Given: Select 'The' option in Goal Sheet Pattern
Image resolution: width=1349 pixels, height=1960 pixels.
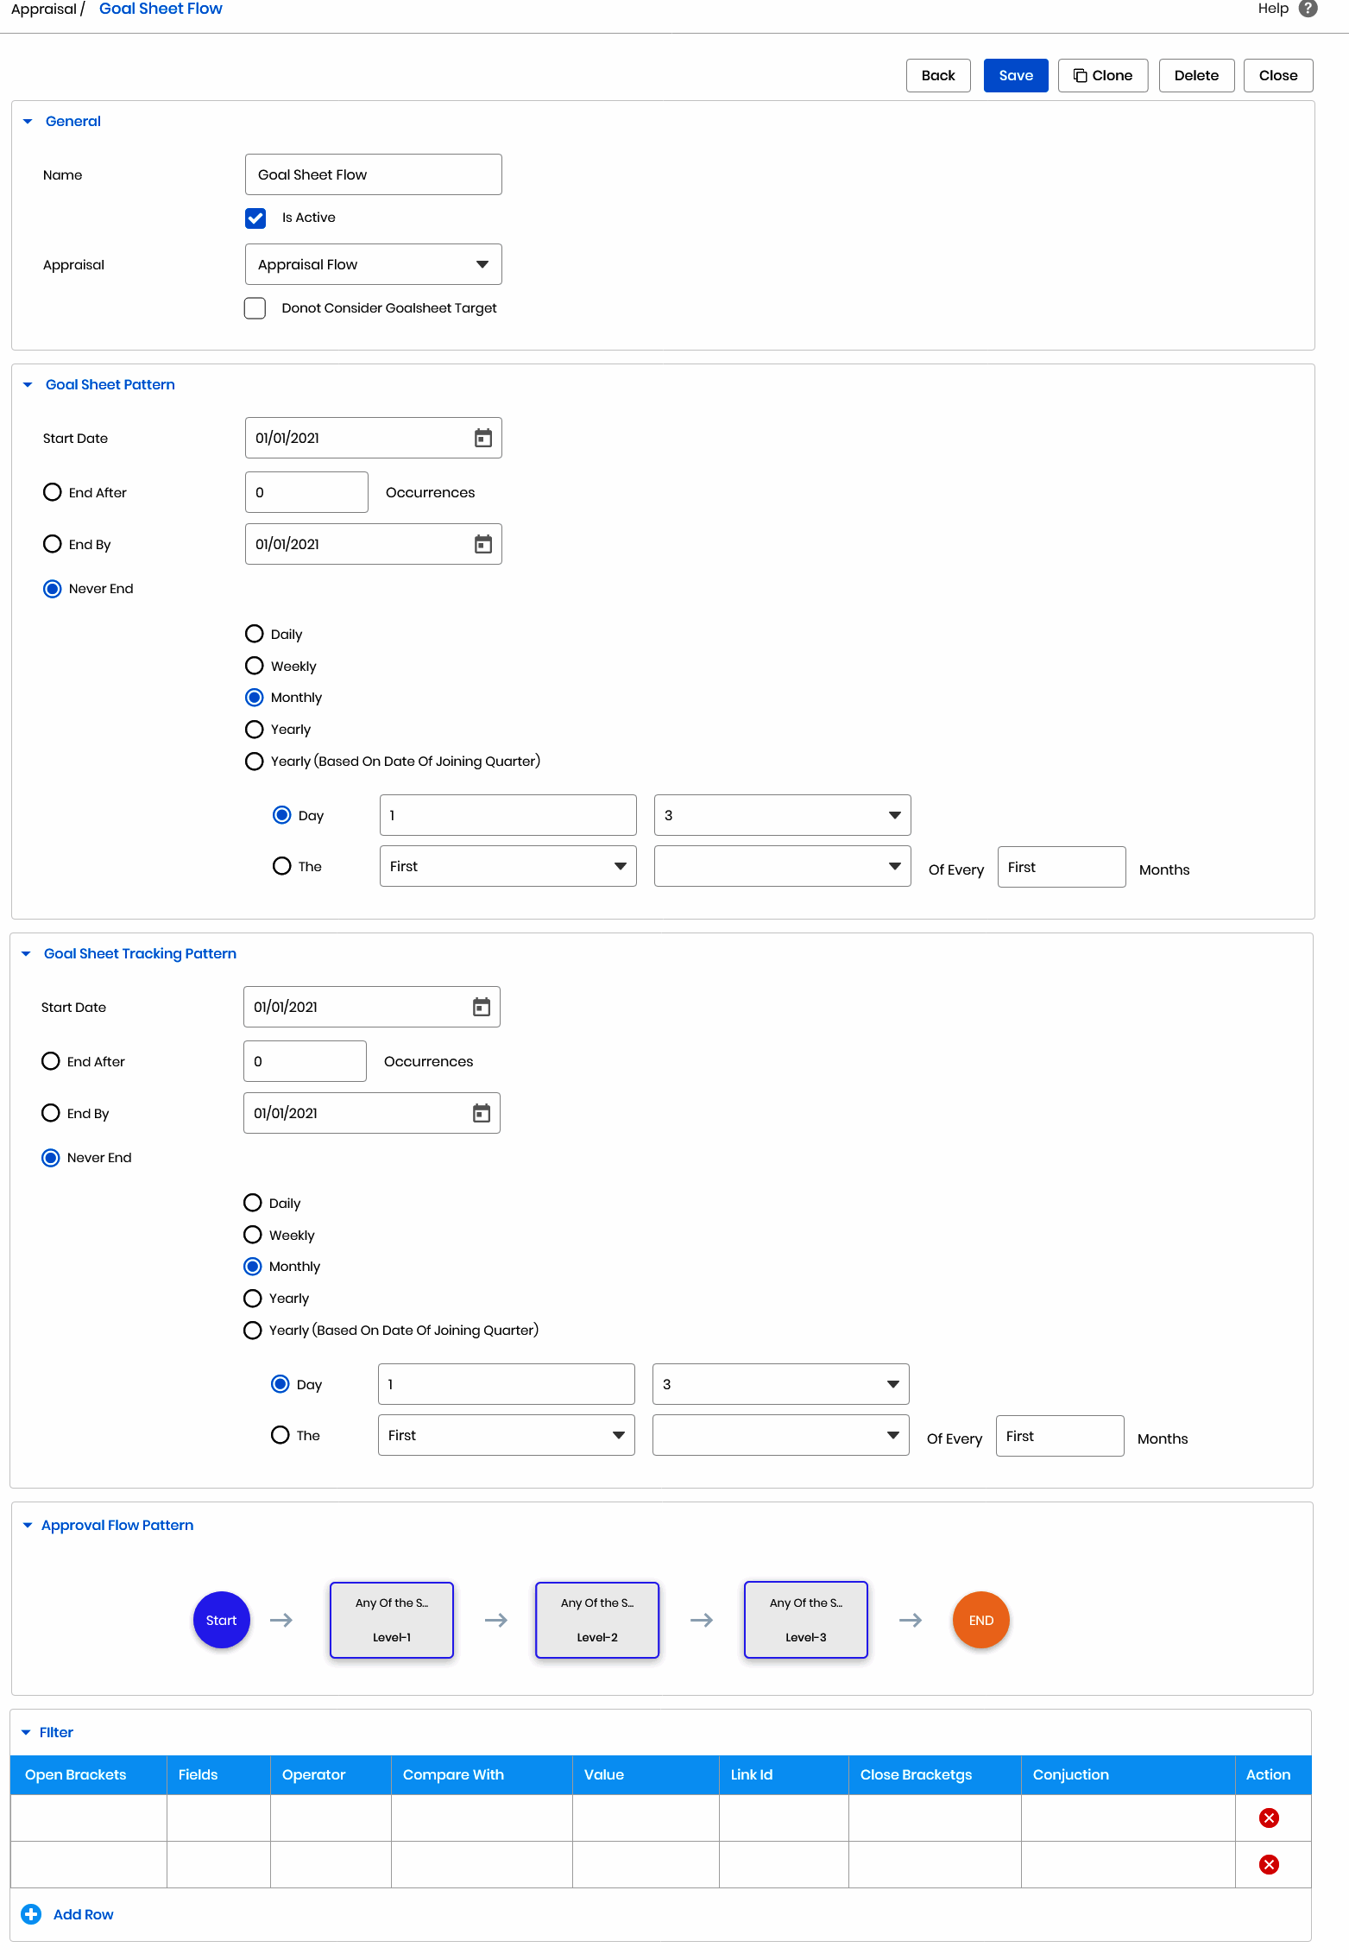Looking at the screenshot, I should (x=282, y=866).
